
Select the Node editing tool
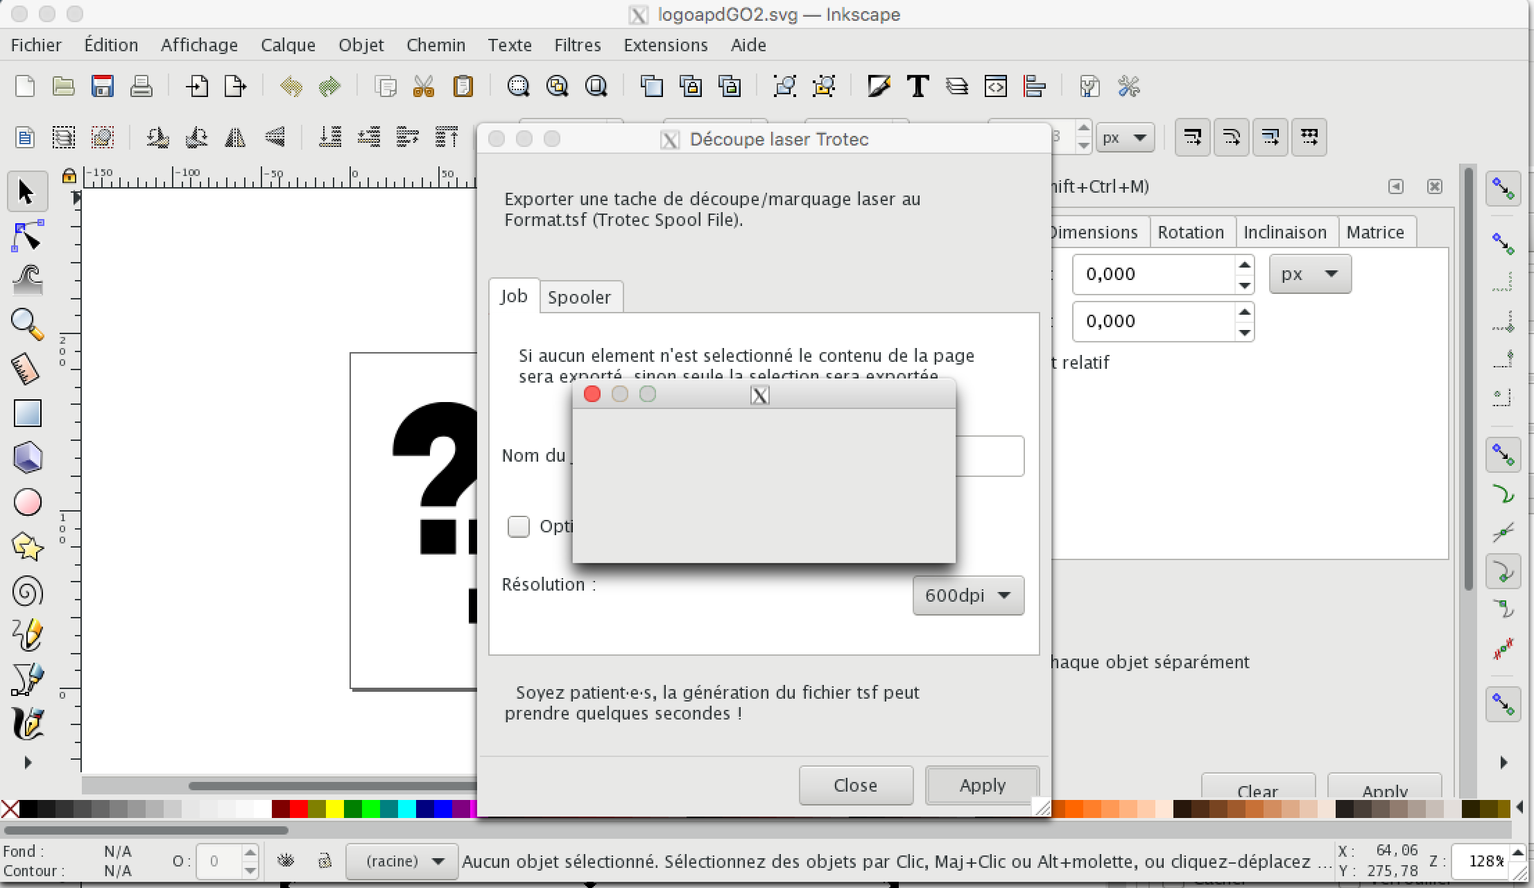coord(27,237)
